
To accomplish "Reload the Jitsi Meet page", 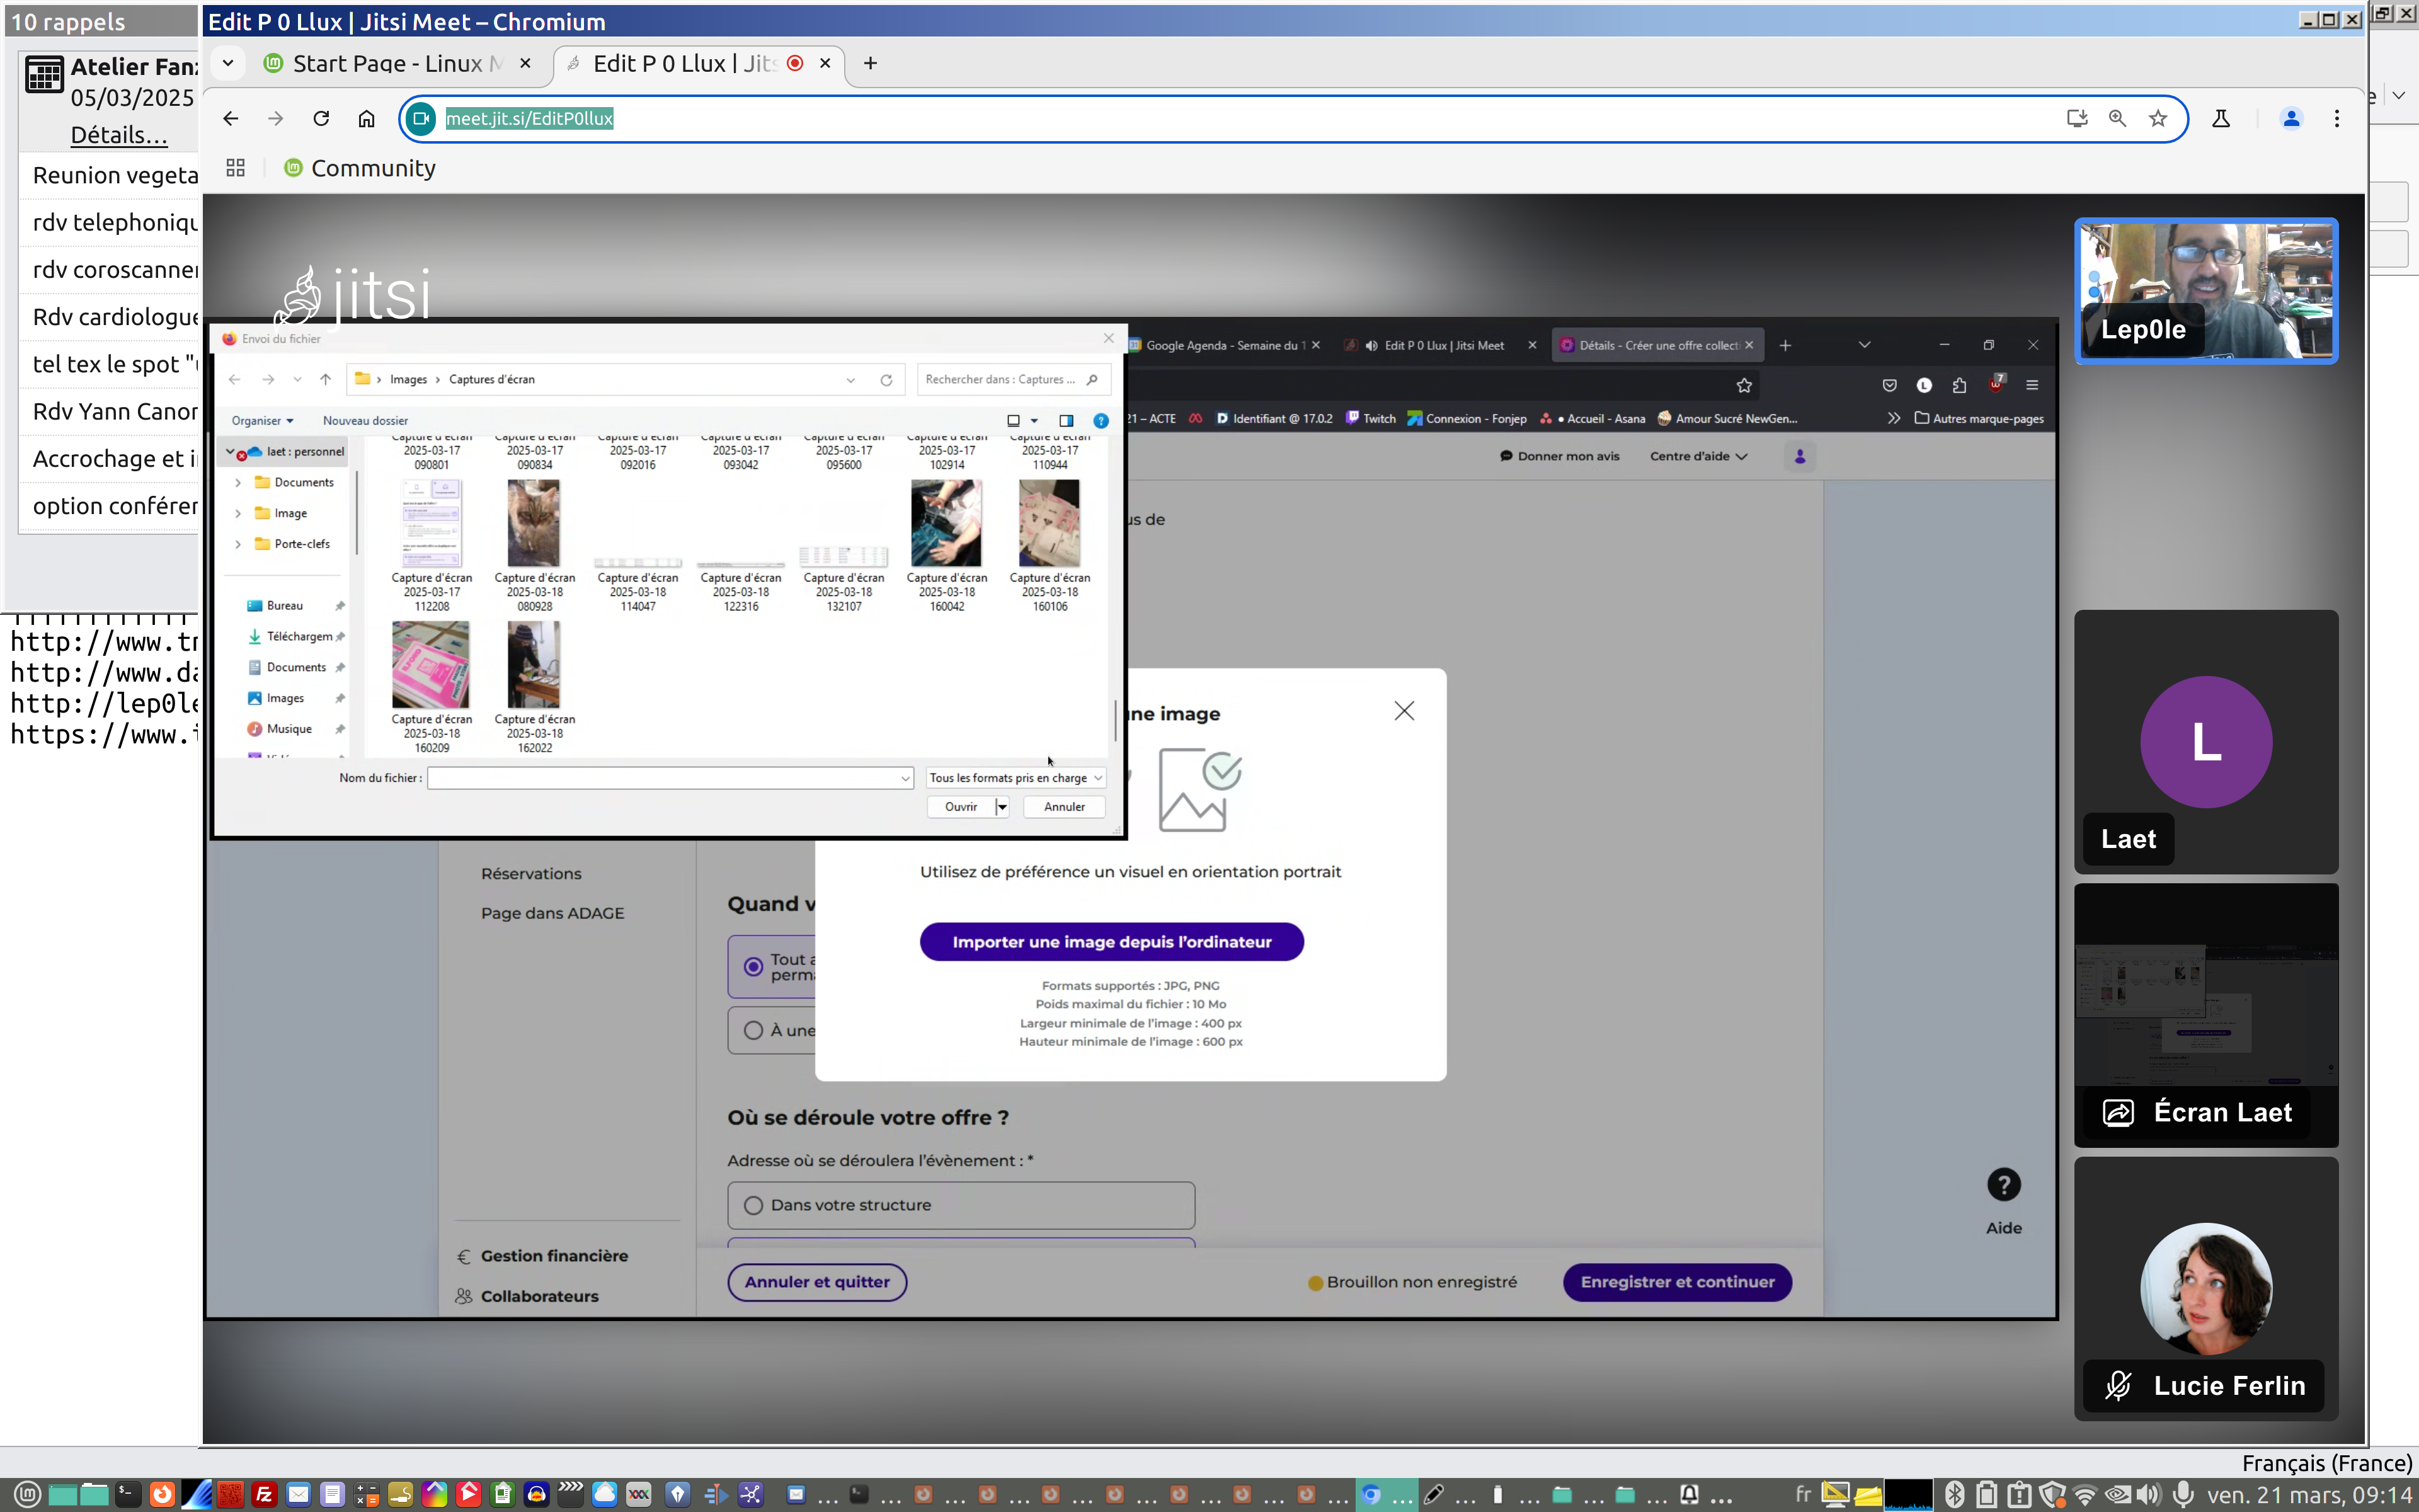I will 321,118.
